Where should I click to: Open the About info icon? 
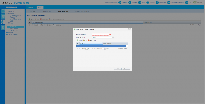(x=148, y=3)
